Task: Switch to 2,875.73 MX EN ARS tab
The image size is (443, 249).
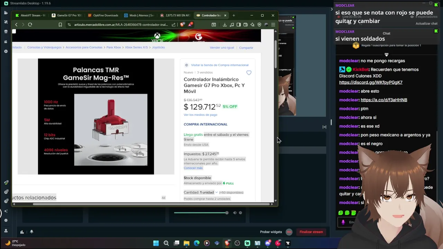Action: pyautogui.click(x=175, y=15)
